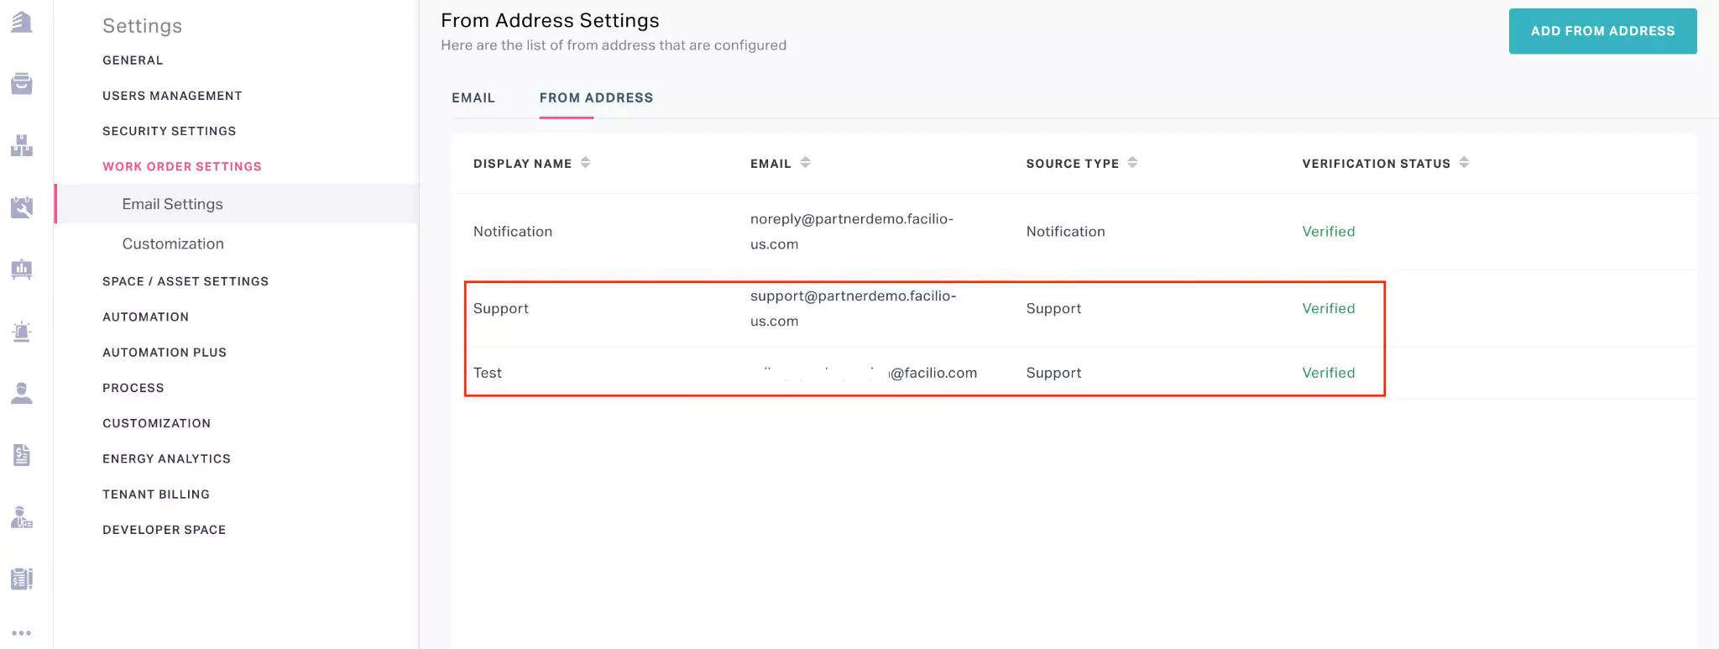Image resolution: width=1719 pixels, height=649 pixels.
Task: Select the From Address tab
Action: (596, 98)
